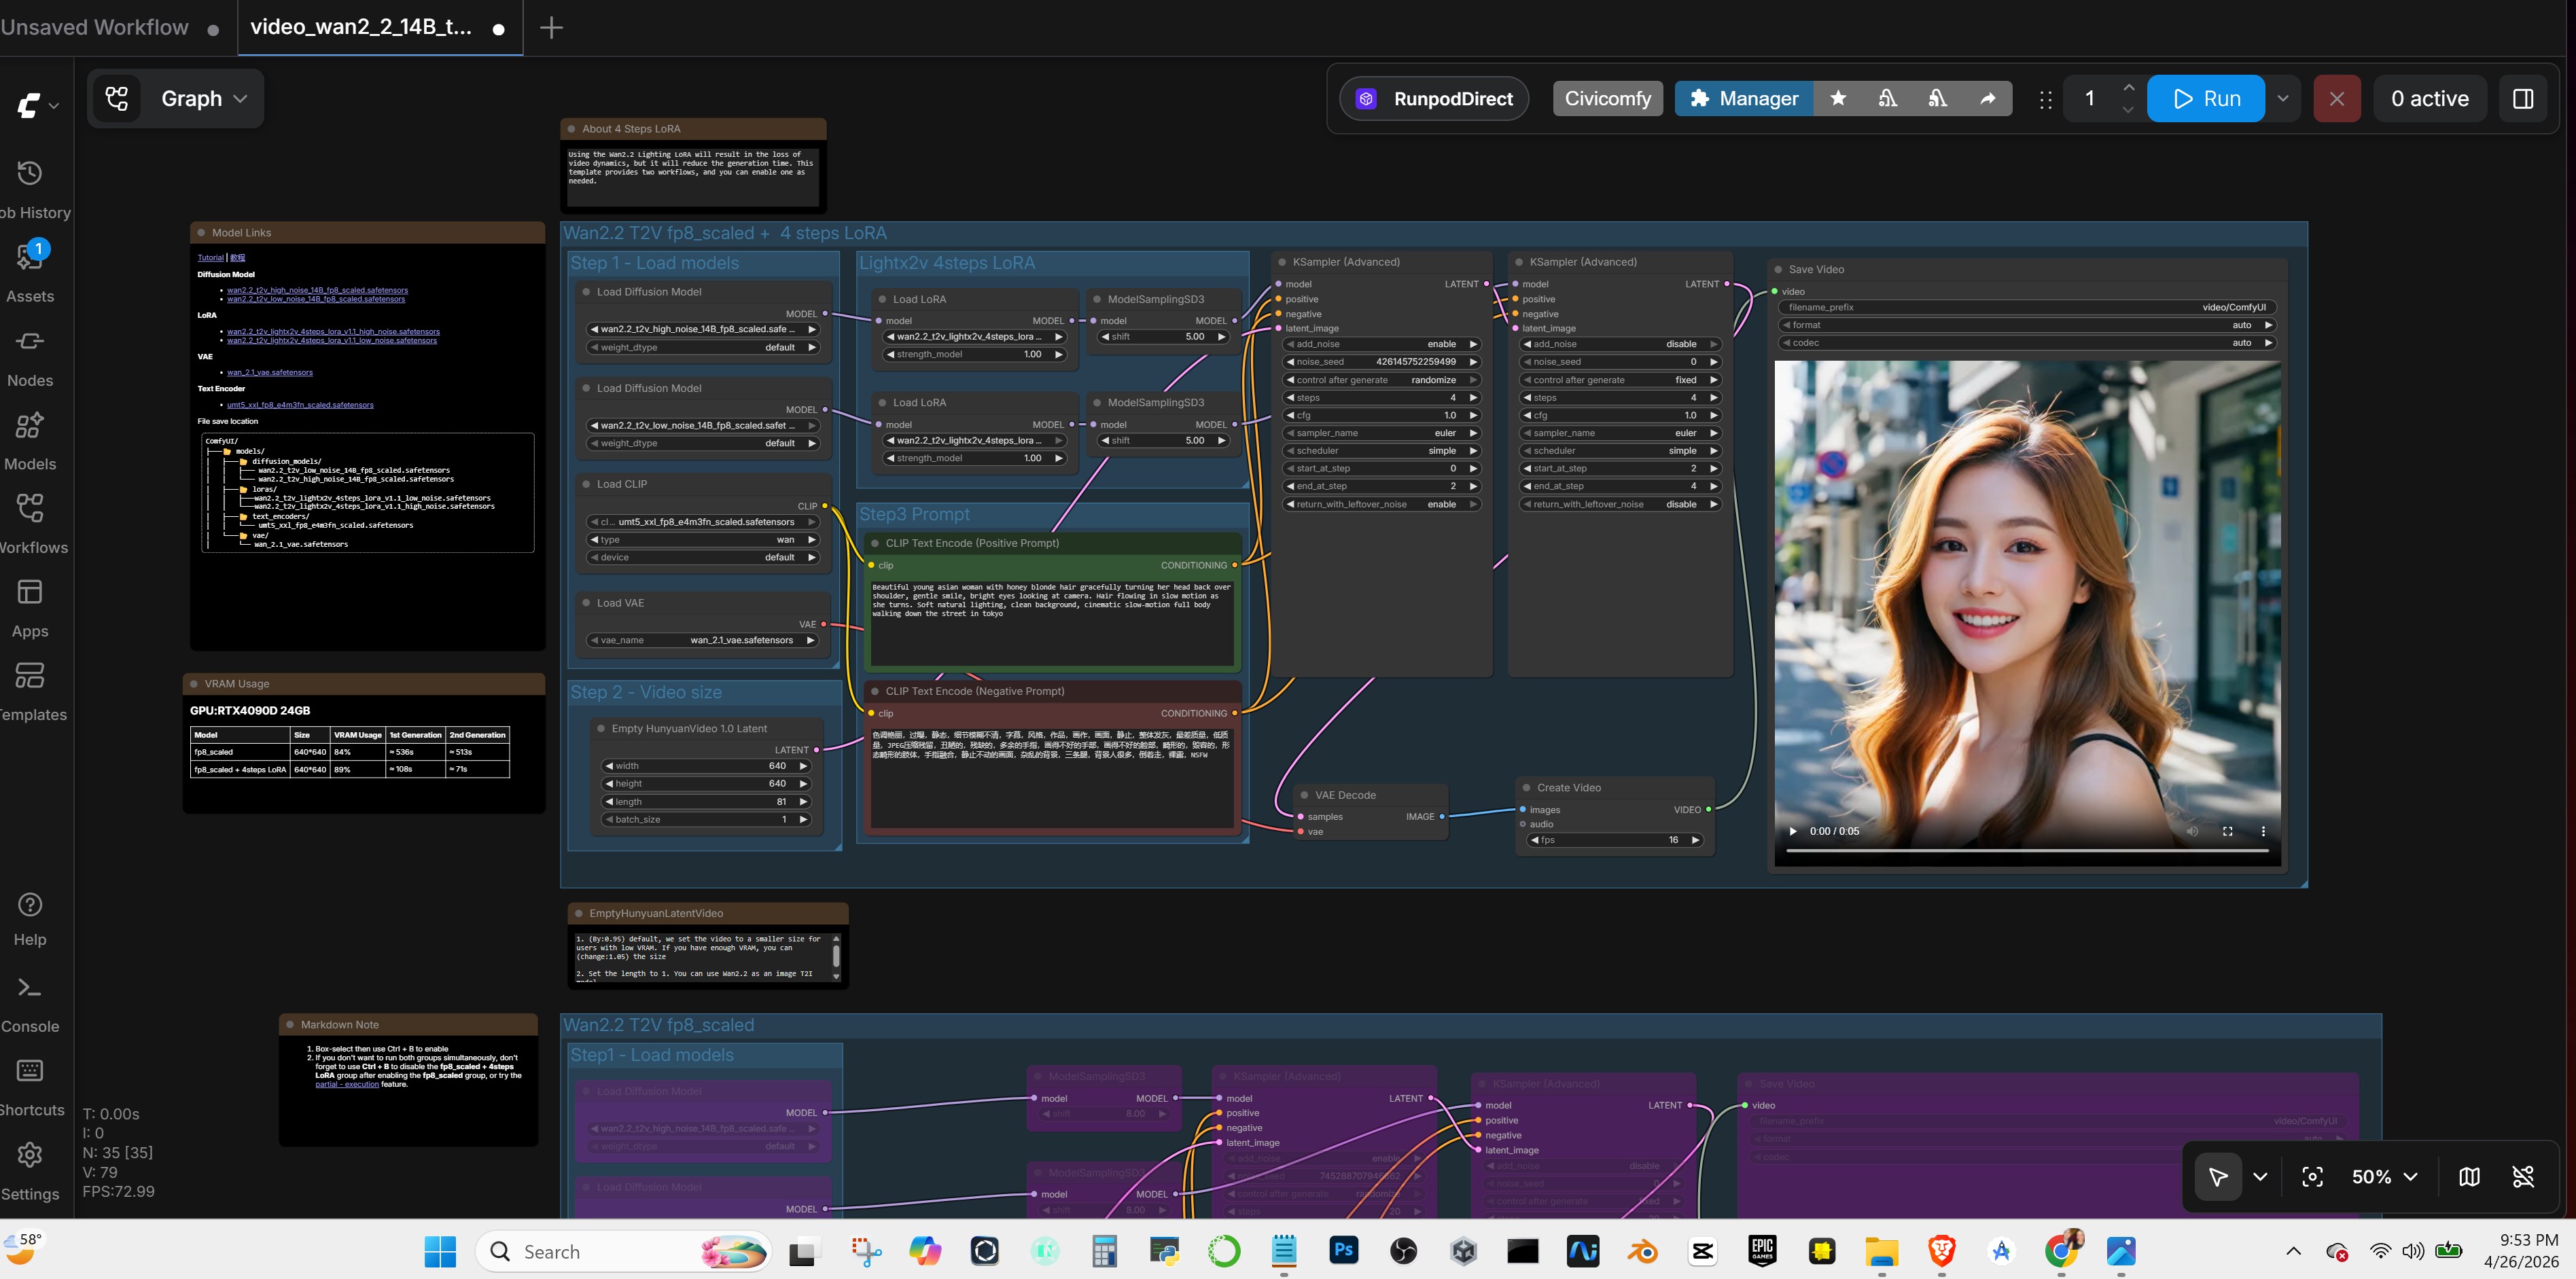Click the six-dot drag handle near queue count

(x=2045, y=99)
